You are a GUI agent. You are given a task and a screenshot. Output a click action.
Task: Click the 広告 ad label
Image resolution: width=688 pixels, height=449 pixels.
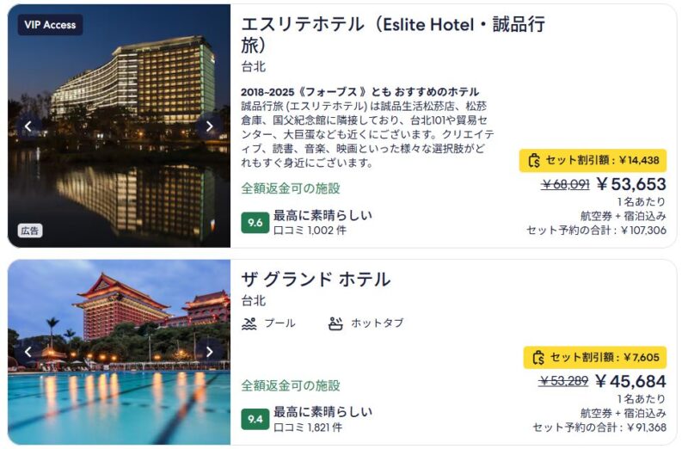30,231
